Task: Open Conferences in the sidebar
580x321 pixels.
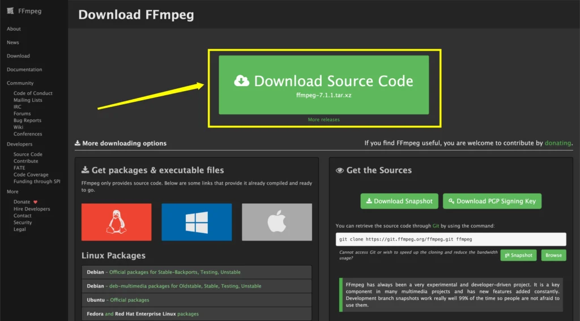Action: (28, 134)
